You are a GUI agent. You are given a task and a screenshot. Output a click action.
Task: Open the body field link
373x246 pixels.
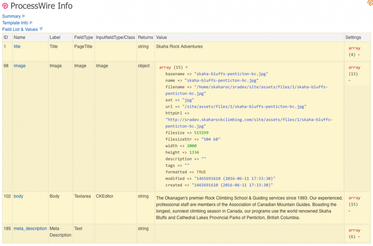pos(18,196)
